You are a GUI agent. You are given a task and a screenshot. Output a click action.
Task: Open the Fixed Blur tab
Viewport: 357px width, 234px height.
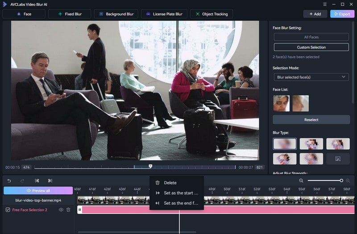coord(70,14)
